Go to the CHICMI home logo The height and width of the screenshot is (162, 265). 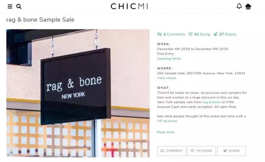(129, 6)
